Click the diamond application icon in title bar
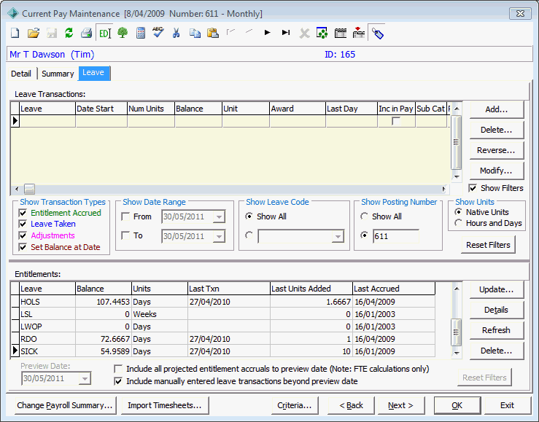 [x=13, y=14]
